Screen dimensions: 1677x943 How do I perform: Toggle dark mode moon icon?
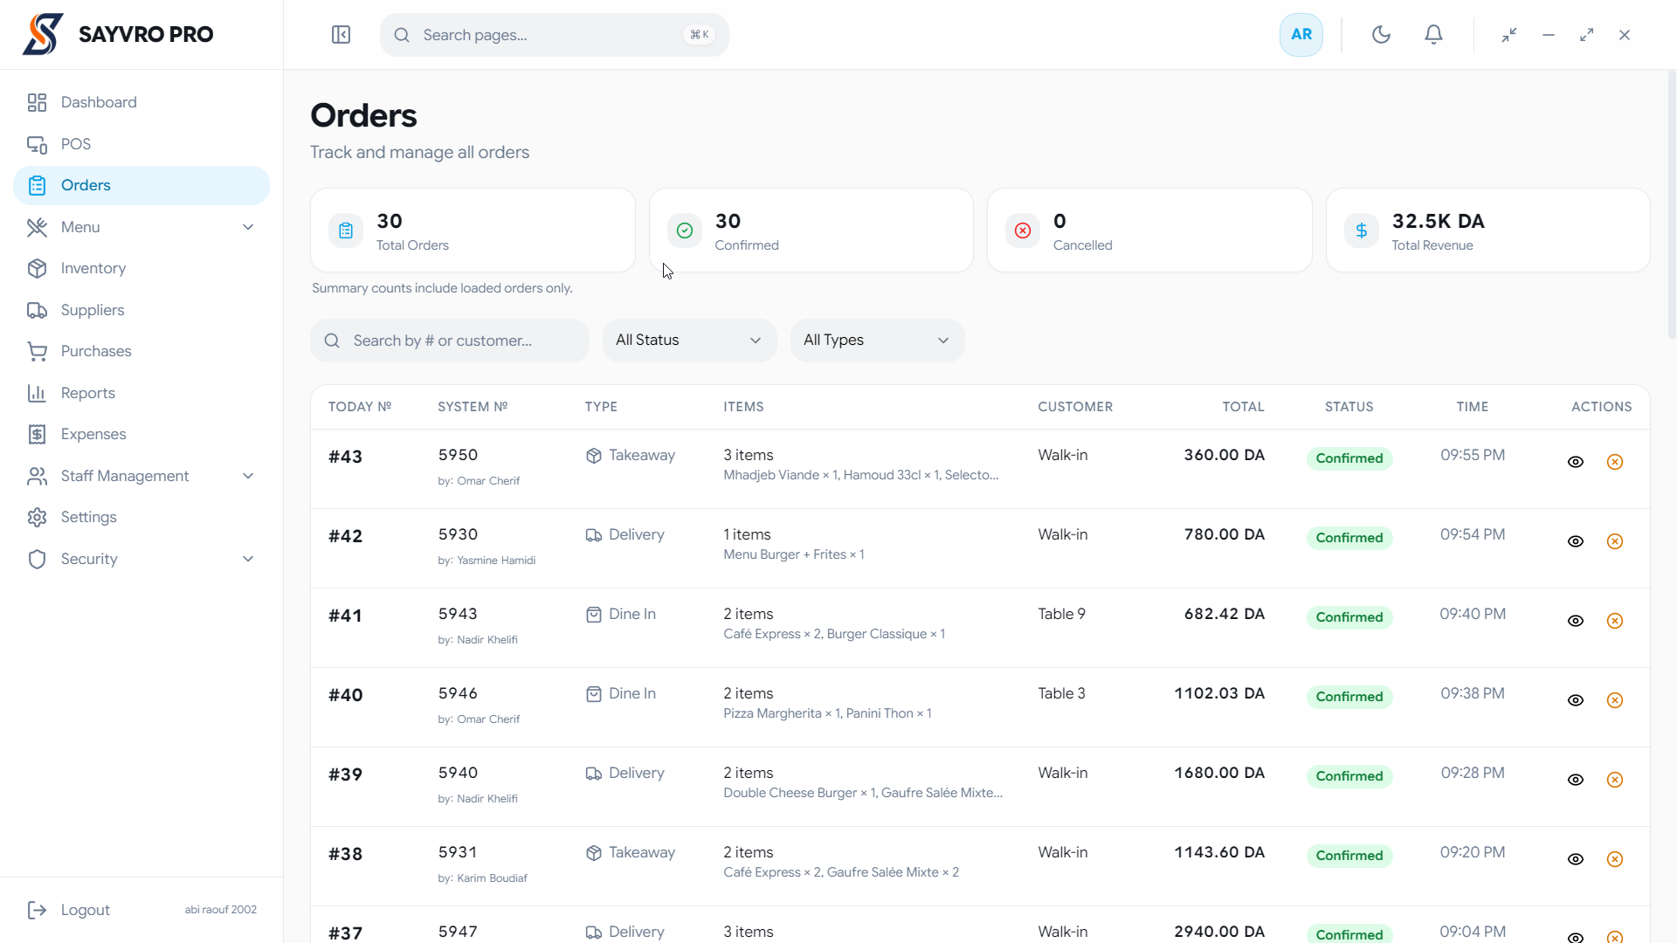click(1381, 35)
